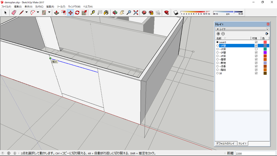Open the 描画(R) menu
277x156 pixels.
tap(50, 6)
